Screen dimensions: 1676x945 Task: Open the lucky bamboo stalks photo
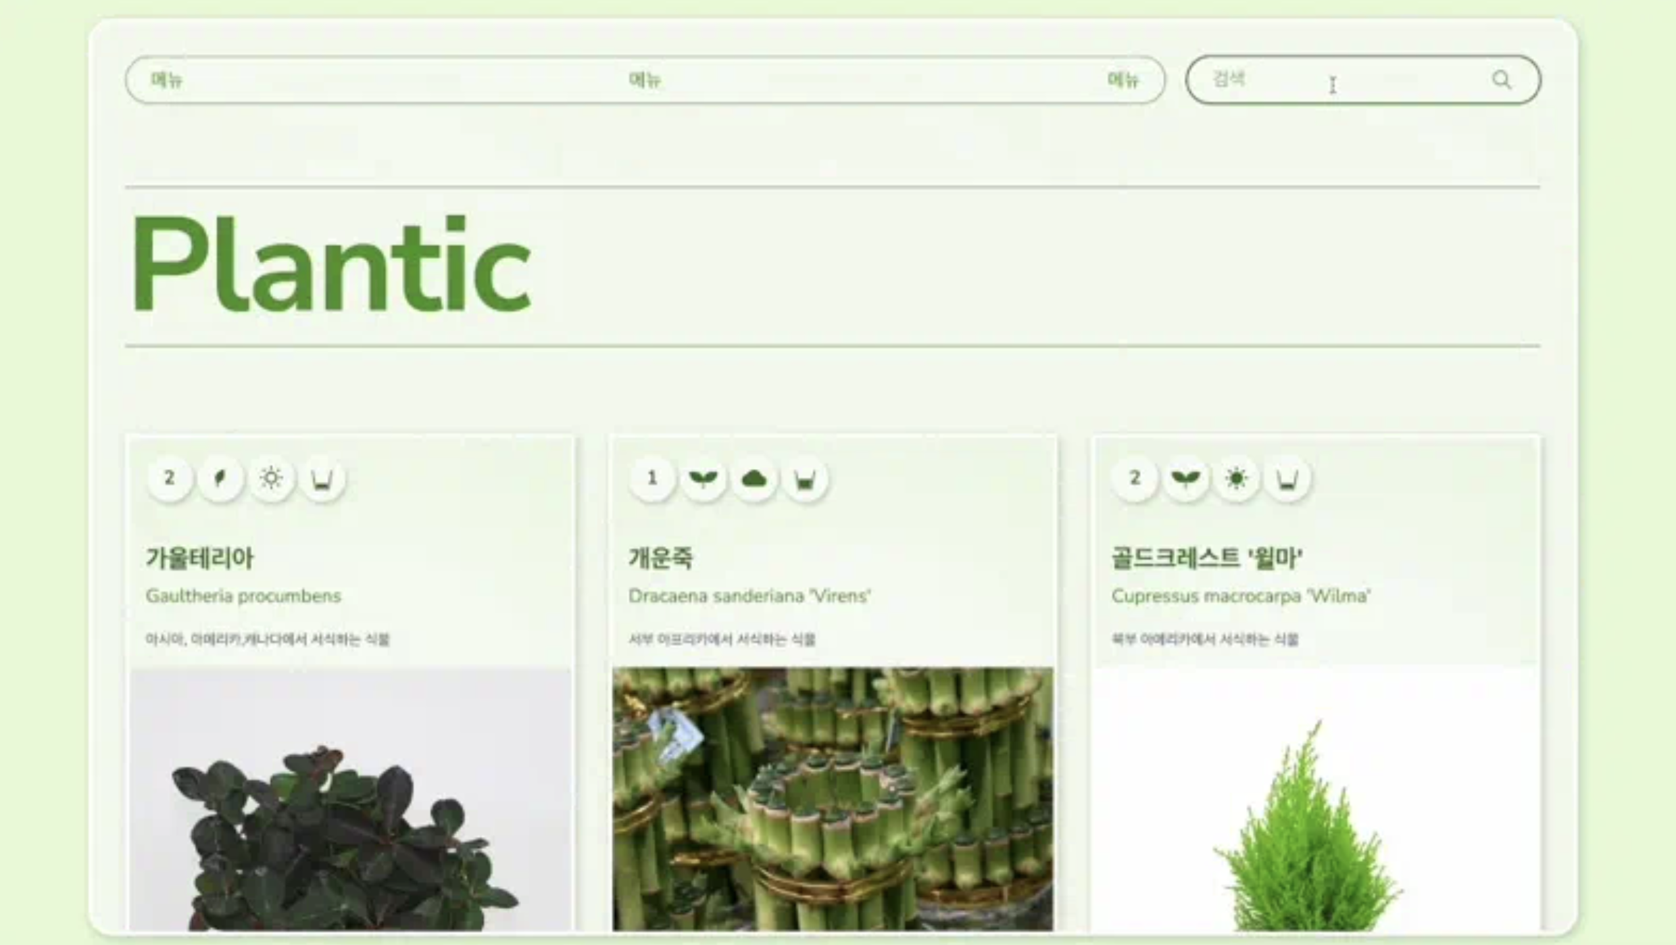click(x=833, y=799)
